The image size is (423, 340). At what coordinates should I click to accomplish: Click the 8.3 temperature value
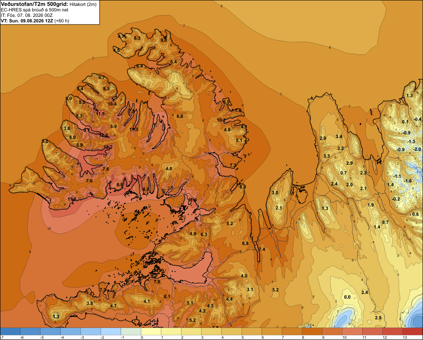coord(137,38)
